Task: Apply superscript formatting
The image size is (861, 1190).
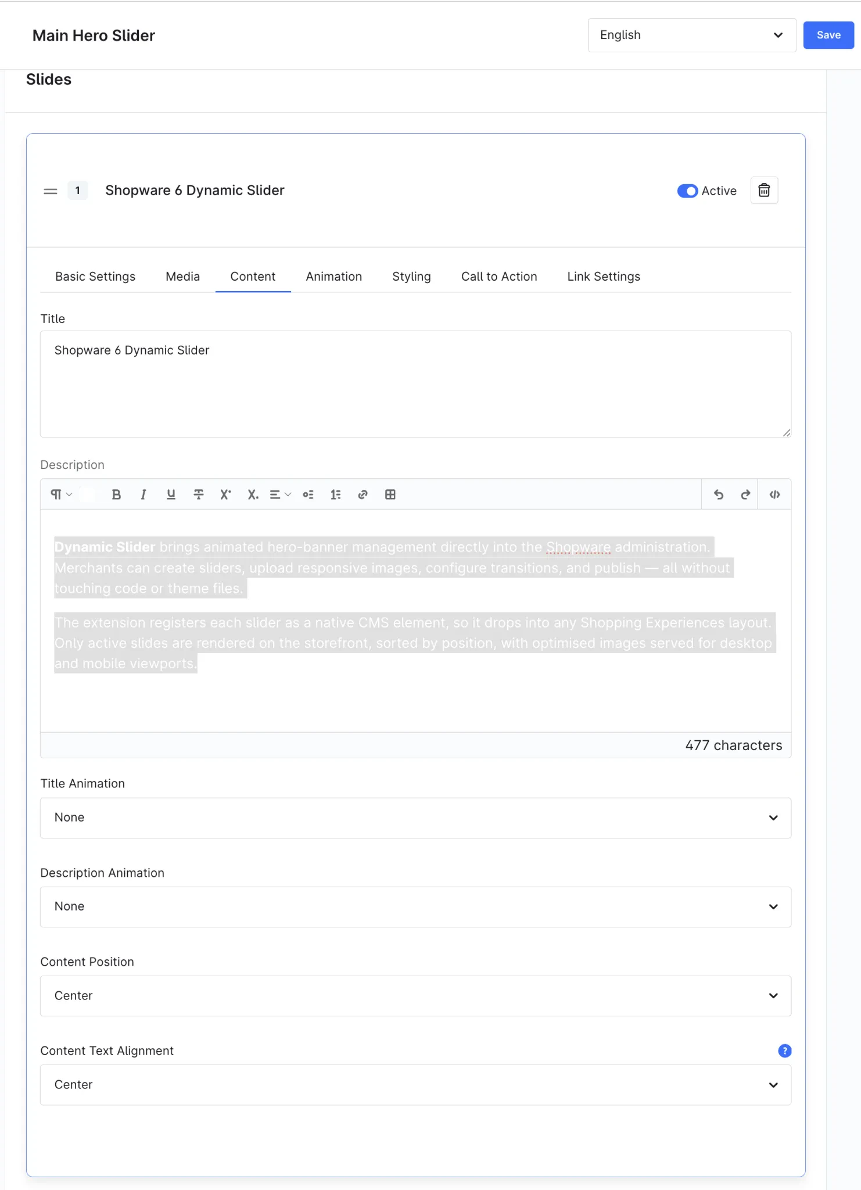Action: click(x=225, y=494)
